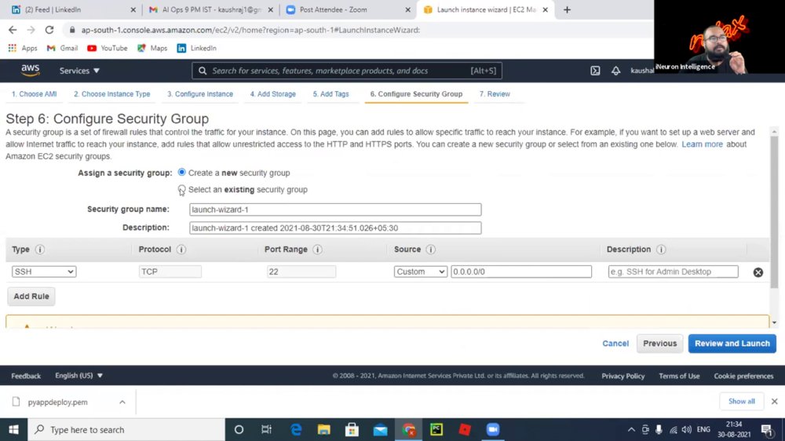Remove the SSH rule with X icon
The height and width of the screenshot is (441, 785).
pyautogui.click(x=758, y=272)
